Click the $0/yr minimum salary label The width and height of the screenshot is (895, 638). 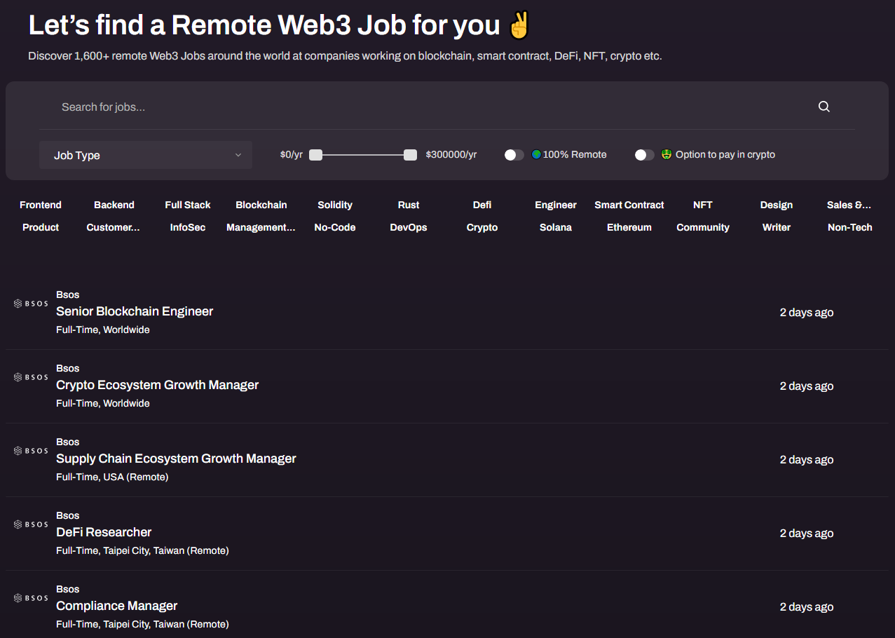tap(292, 154)
